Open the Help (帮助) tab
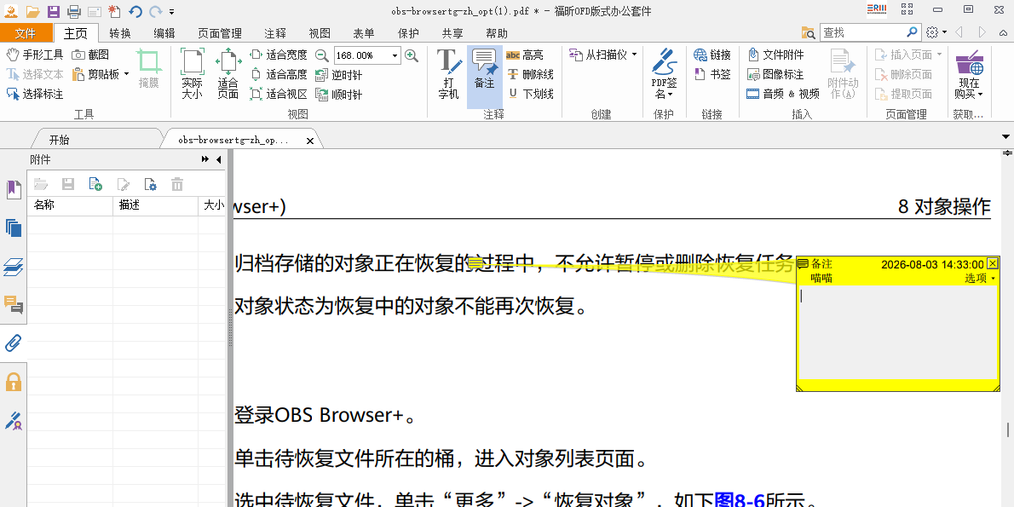Viewport: 1014px width, 507px height. coord(497,33)
